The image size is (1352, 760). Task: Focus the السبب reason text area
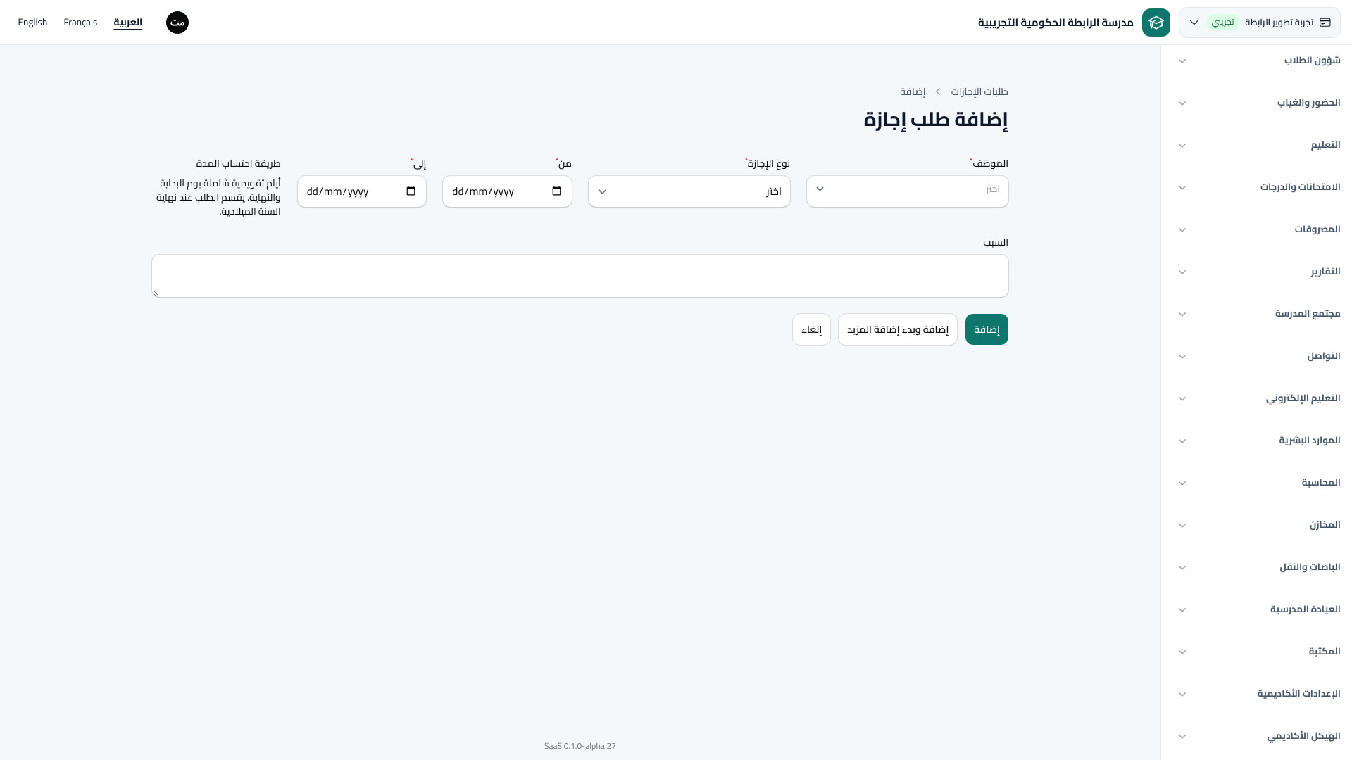click(x=580, y=276)
